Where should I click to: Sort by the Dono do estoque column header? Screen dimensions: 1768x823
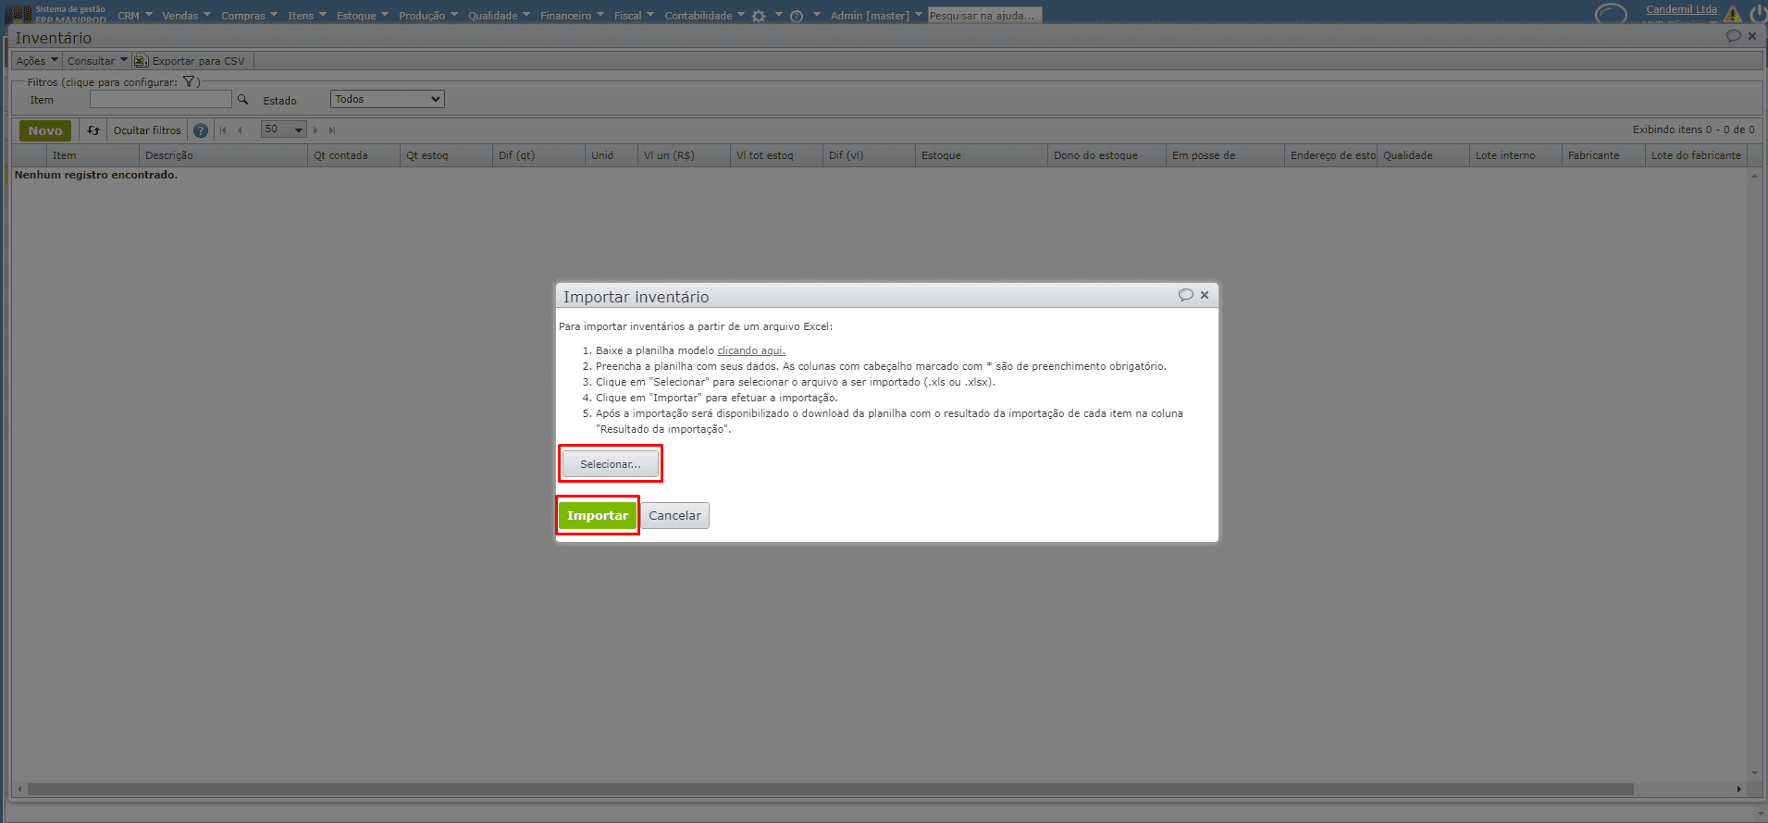point(1107,155)
